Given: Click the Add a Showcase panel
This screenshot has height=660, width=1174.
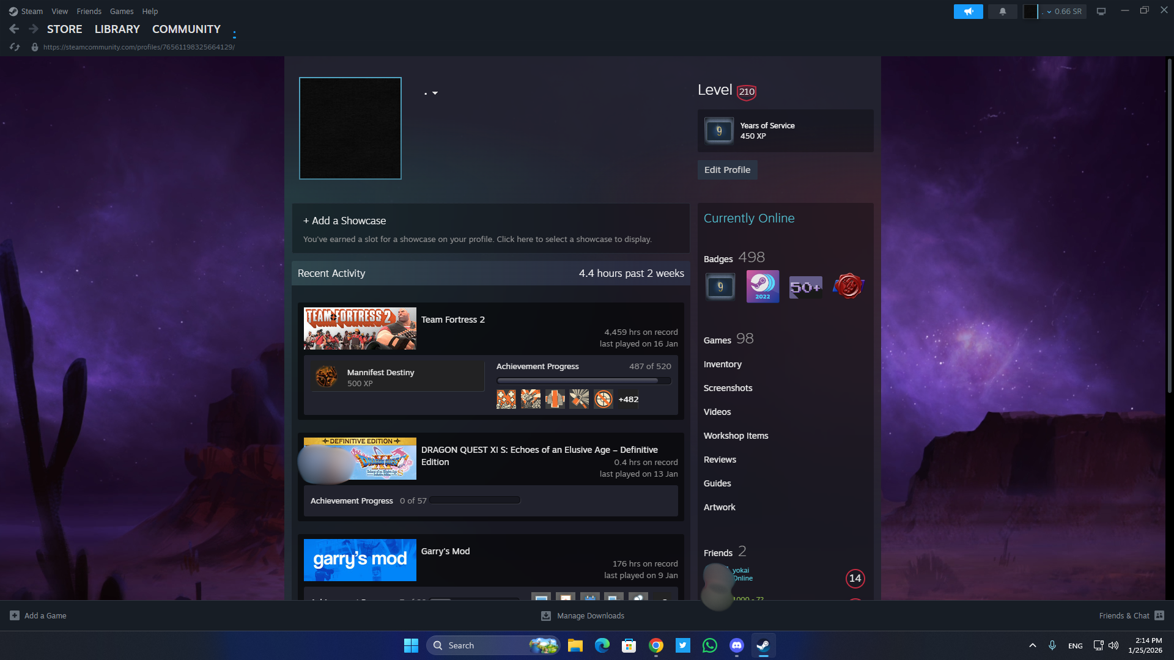Looking at the screenshot, I should (490, 229).
